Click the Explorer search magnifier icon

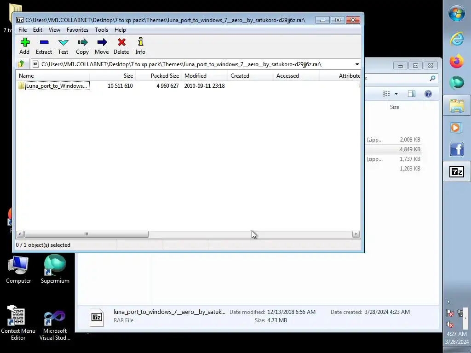point(432,78)
